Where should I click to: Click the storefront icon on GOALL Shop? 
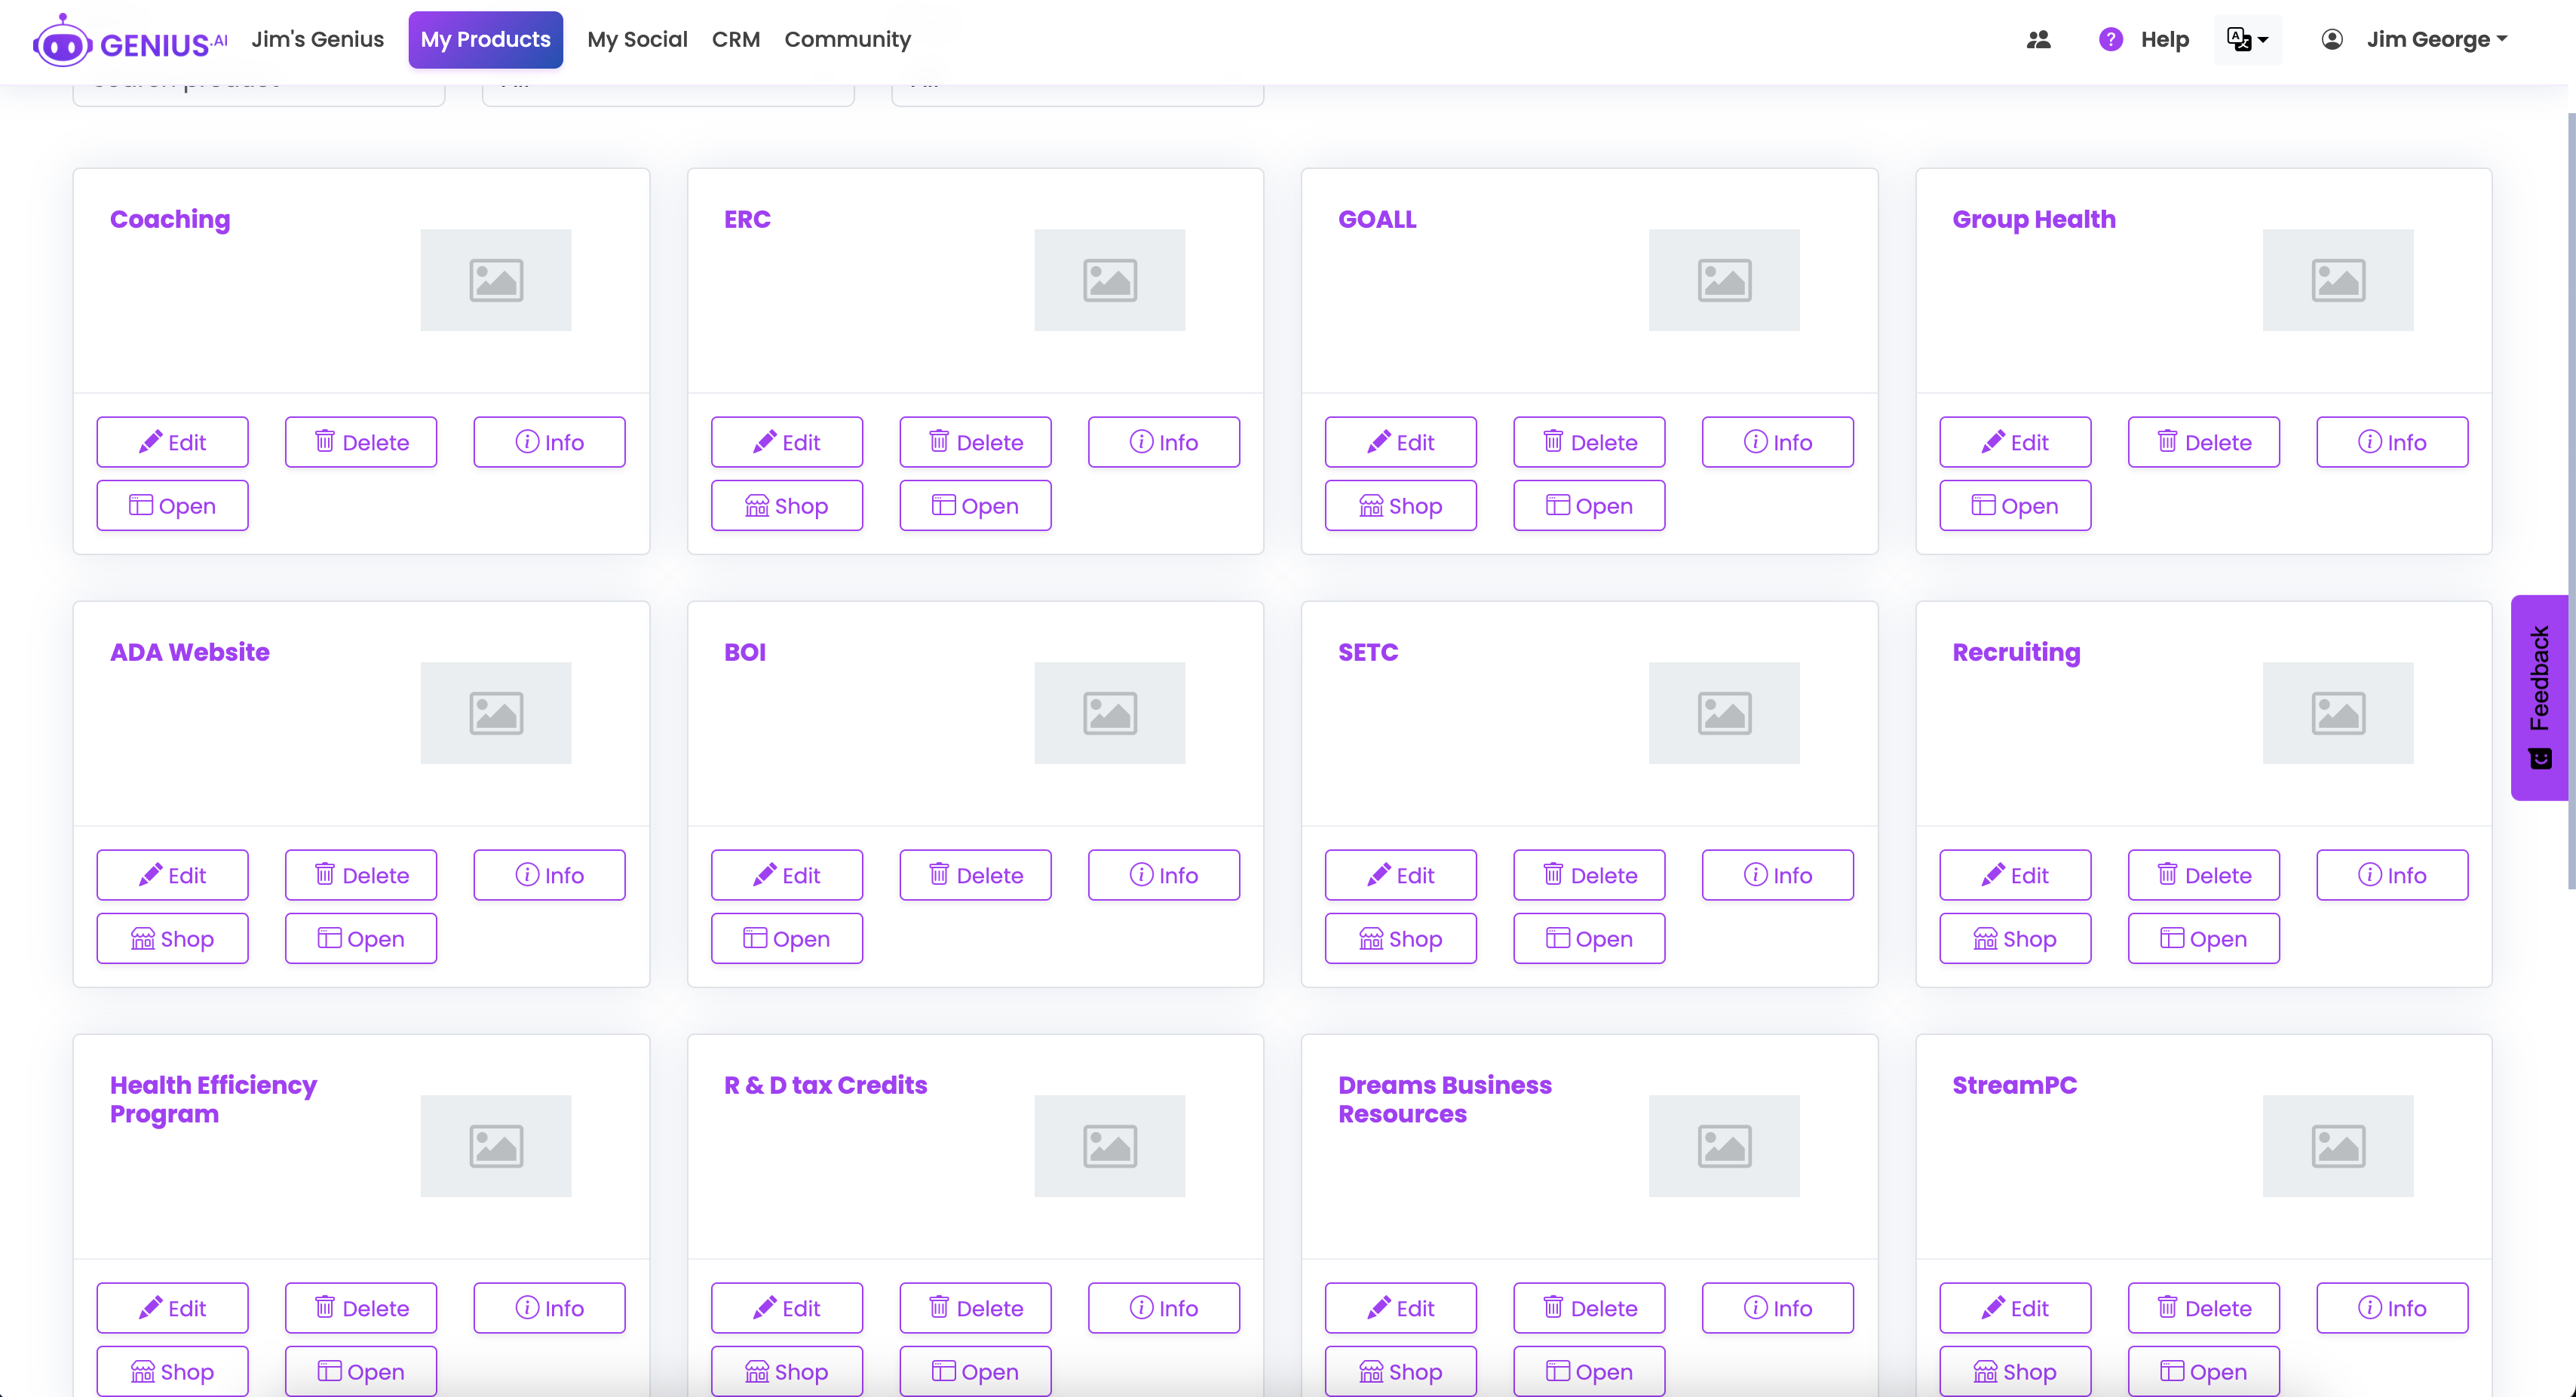click(x=1371, y=506)
